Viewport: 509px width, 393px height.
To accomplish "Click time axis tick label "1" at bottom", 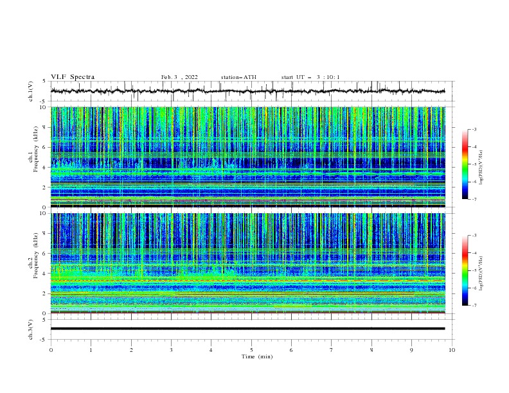I will [91, 350].
